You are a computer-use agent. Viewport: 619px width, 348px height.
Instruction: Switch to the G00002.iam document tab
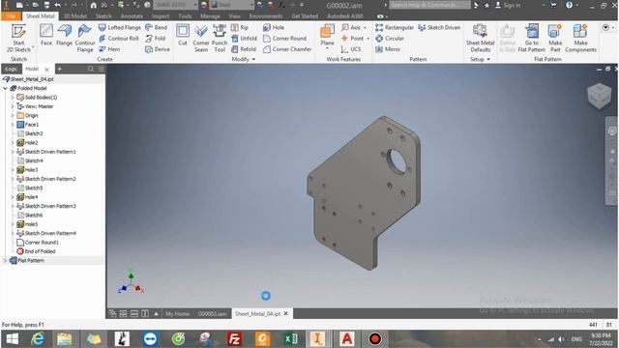point(212,314)
